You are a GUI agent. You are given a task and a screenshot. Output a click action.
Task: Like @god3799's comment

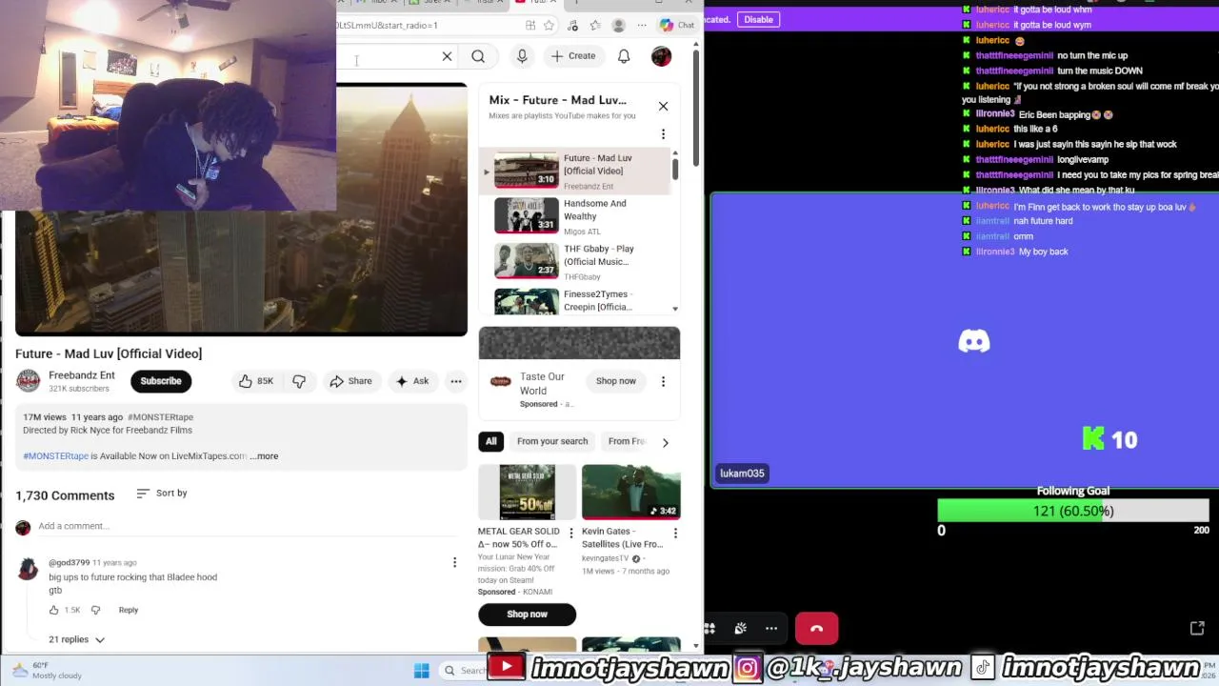click(x=54, y=610)
